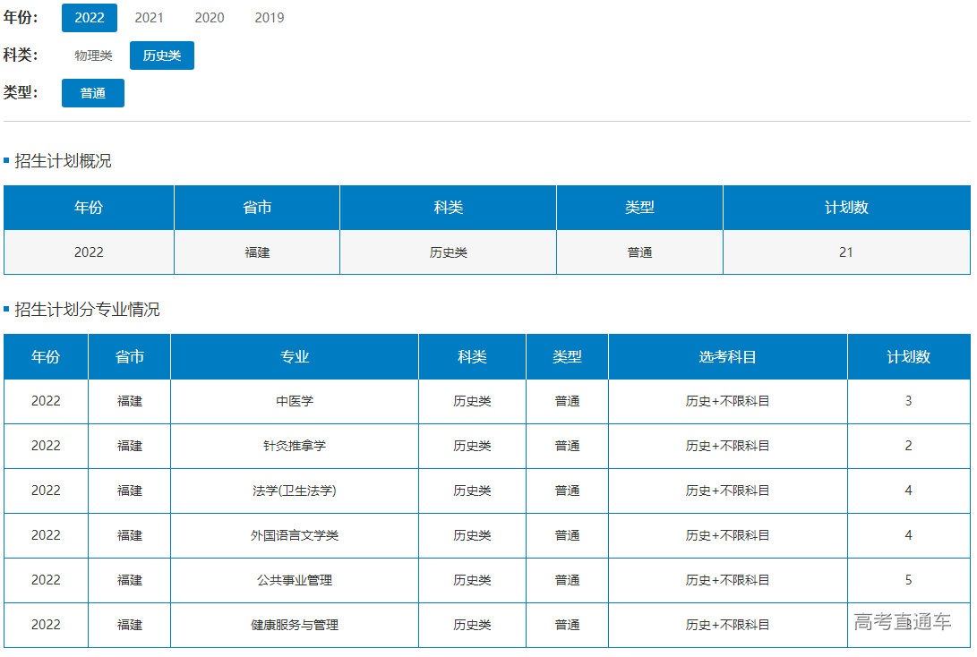Screen dimensions: 977x657
Task: Click the 历史类 filter button
Action: tap(161, 55)
